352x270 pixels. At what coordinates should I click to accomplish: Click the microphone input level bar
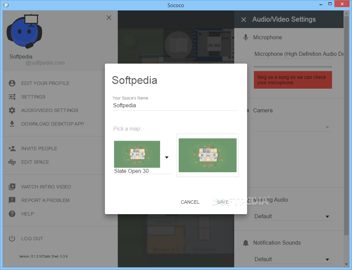click(x=293, y=67)
